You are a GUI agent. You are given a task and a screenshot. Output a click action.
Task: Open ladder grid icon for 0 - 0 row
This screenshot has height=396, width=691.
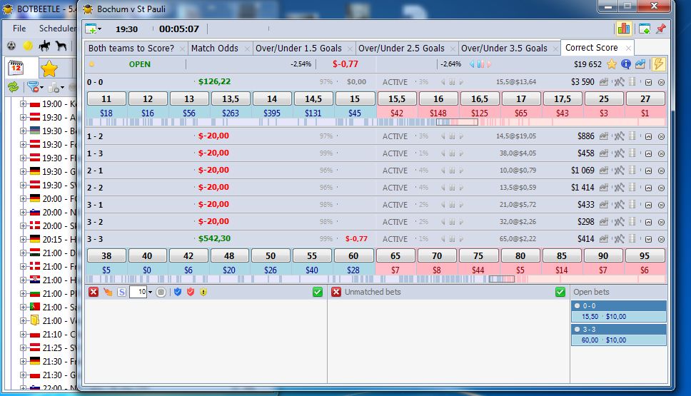click(632, 82)
